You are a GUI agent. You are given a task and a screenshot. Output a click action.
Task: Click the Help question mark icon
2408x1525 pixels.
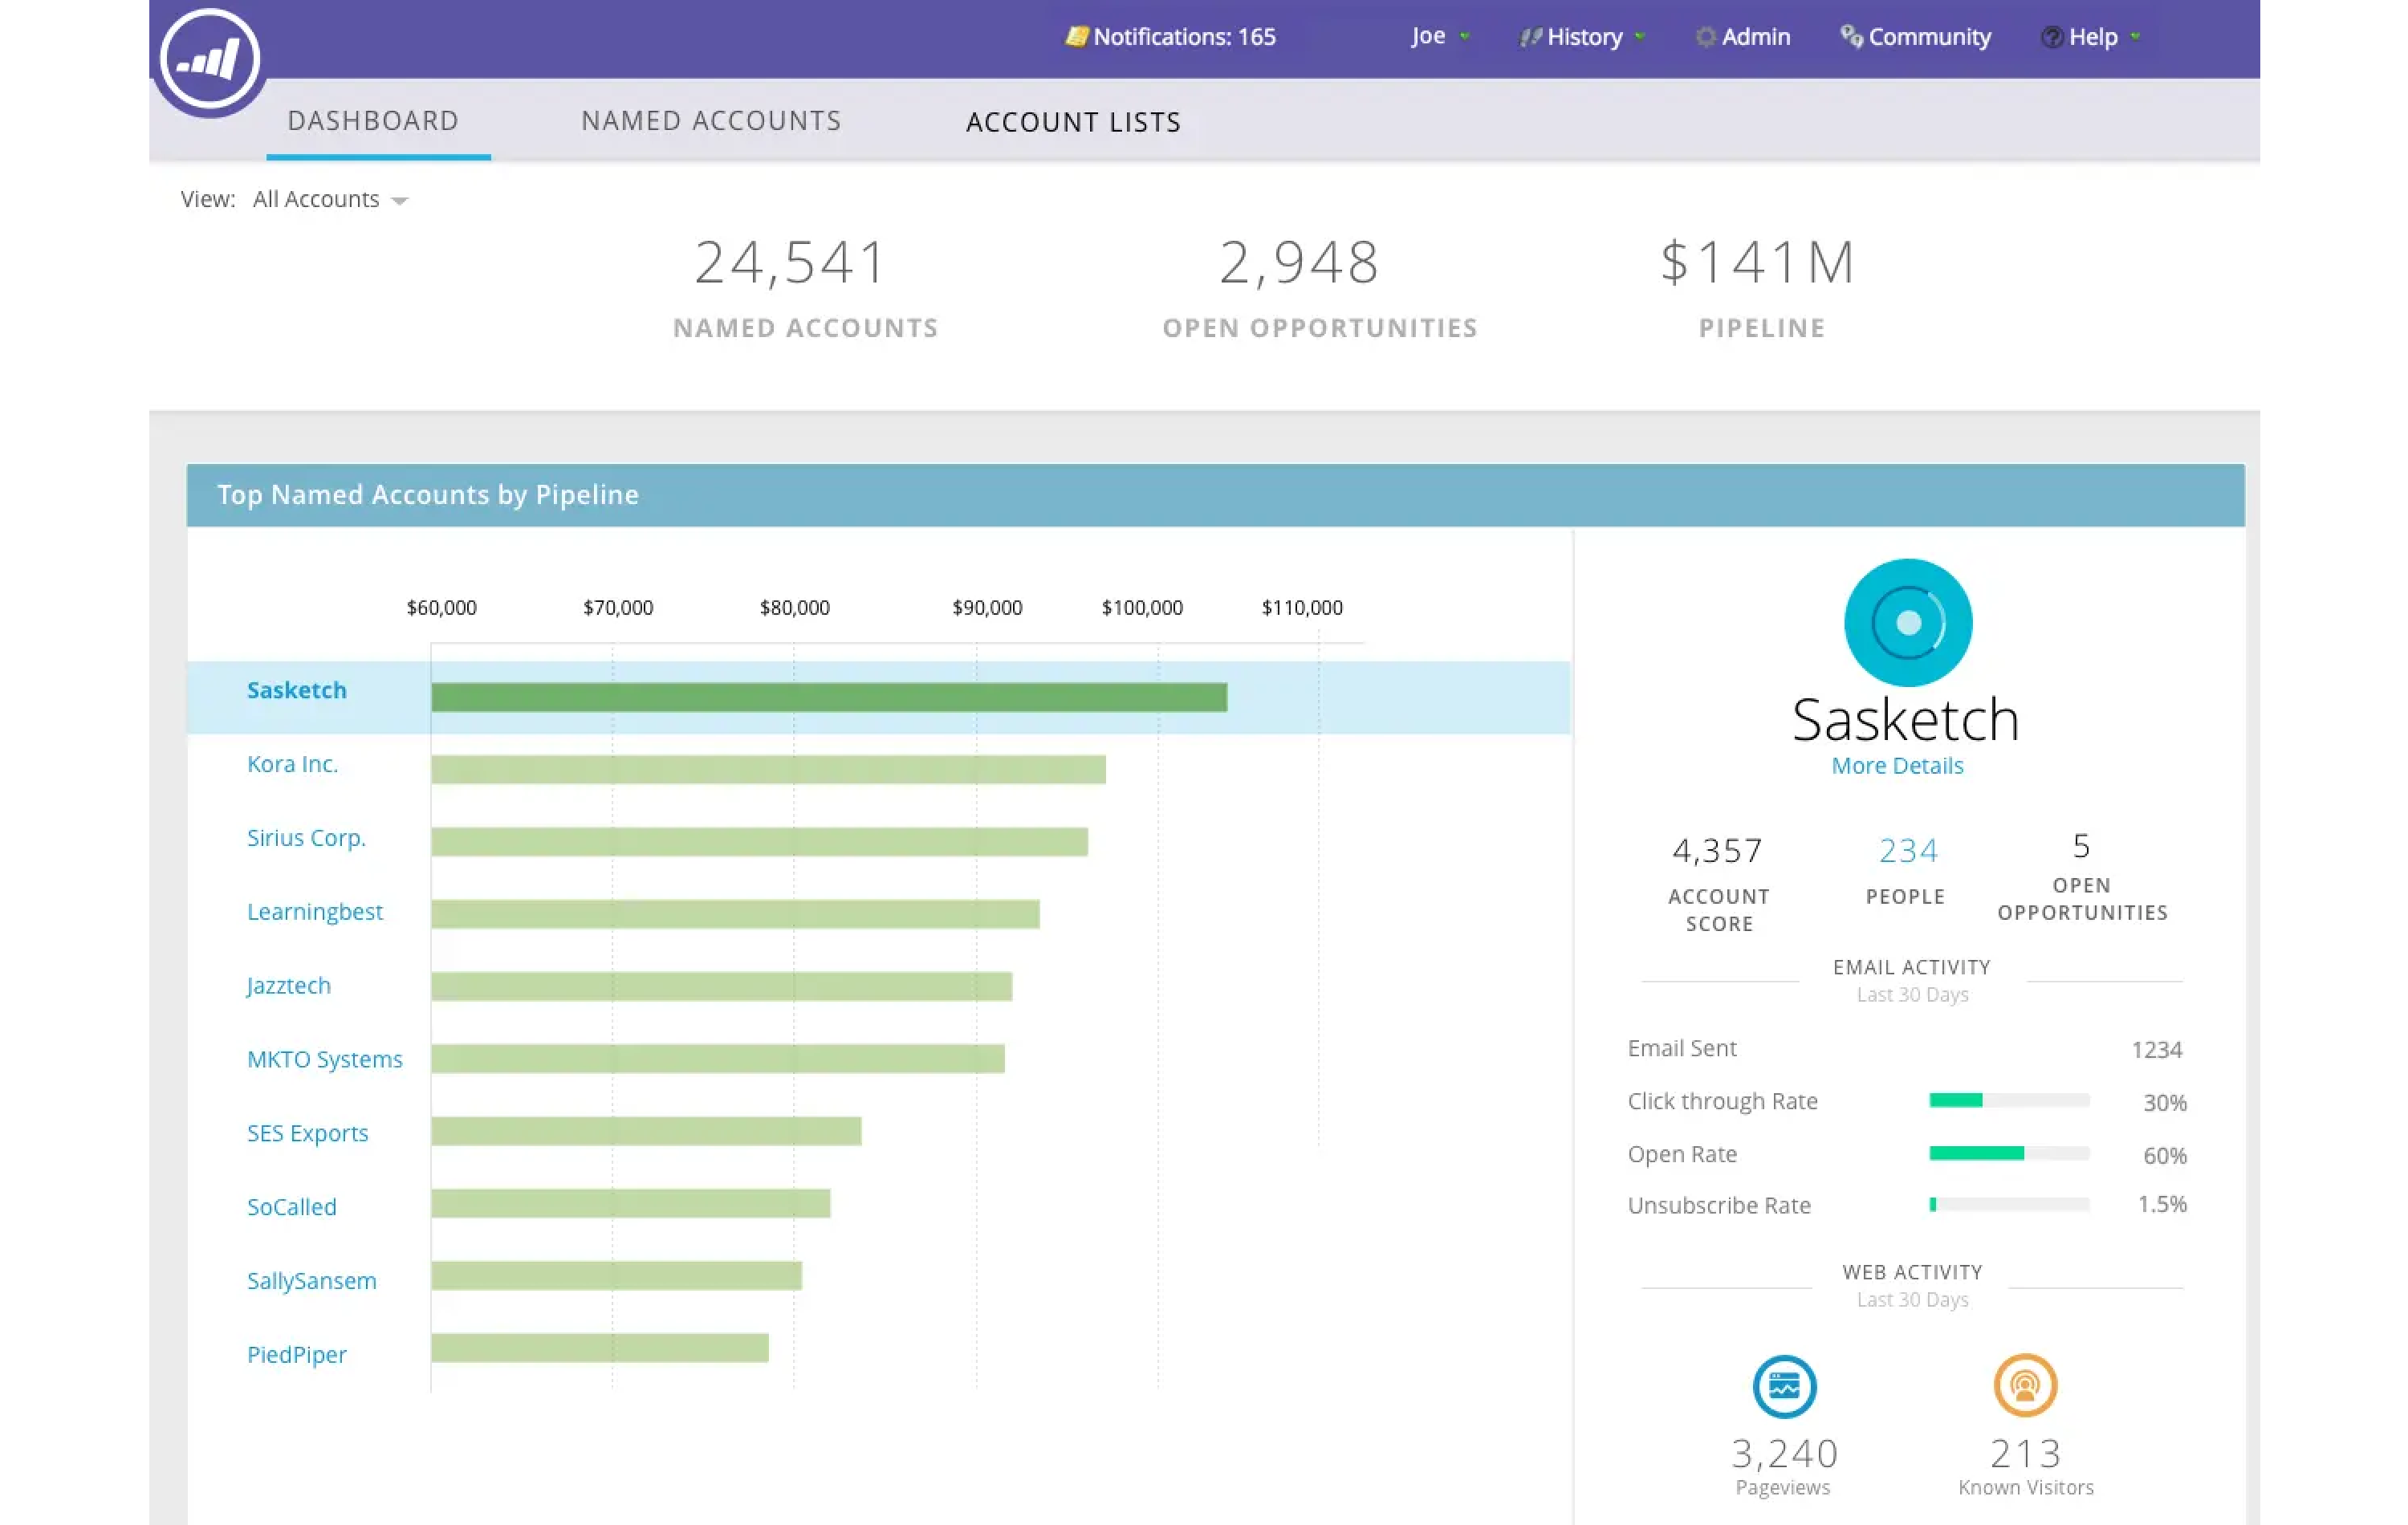tap(2052, 37)
